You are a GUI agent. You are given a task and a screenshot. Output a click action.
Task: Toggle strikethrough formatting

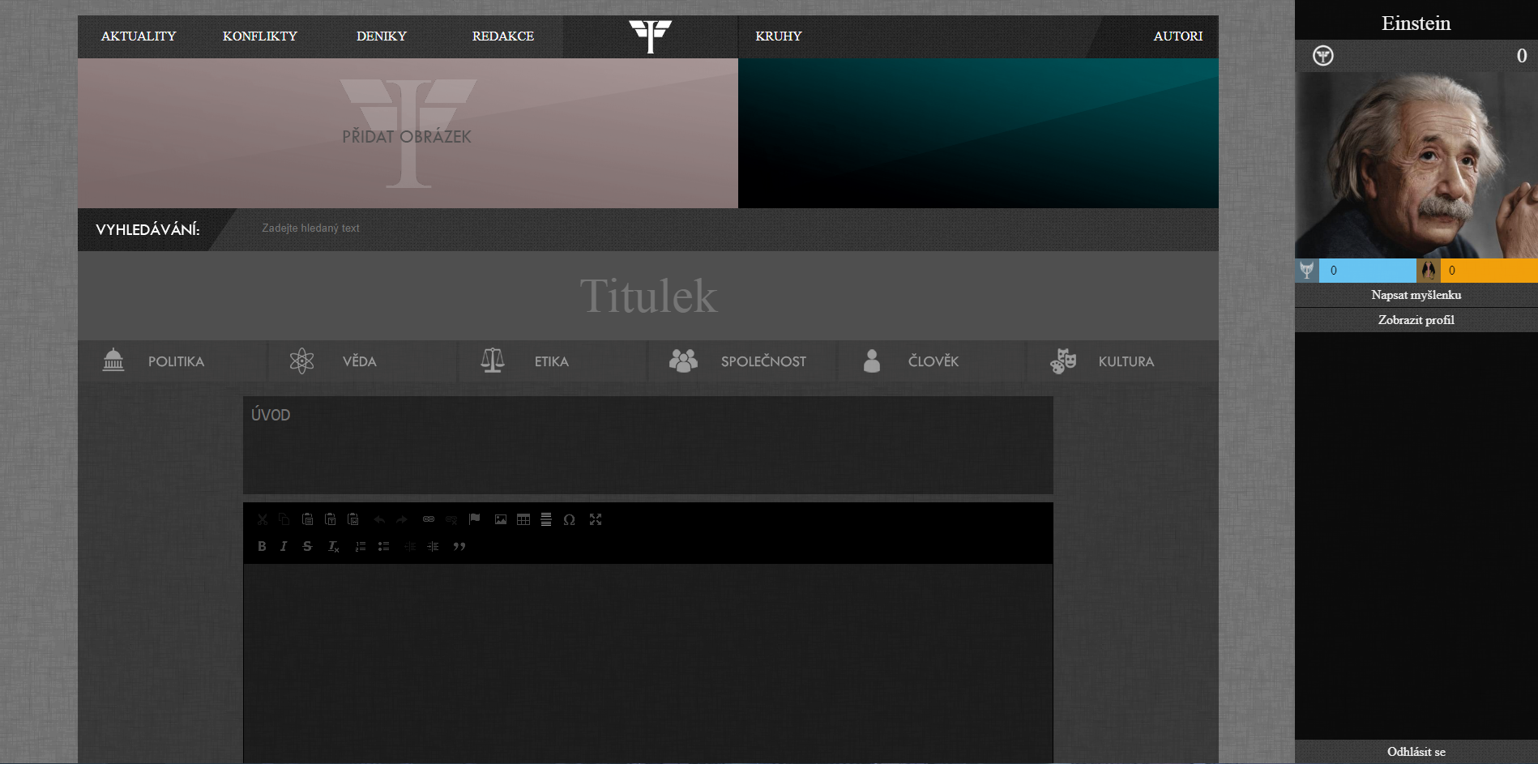pyautogui.click(x=307, y=546)
